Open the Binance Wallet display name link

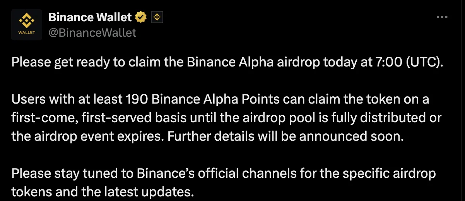[x=91, y=17]
